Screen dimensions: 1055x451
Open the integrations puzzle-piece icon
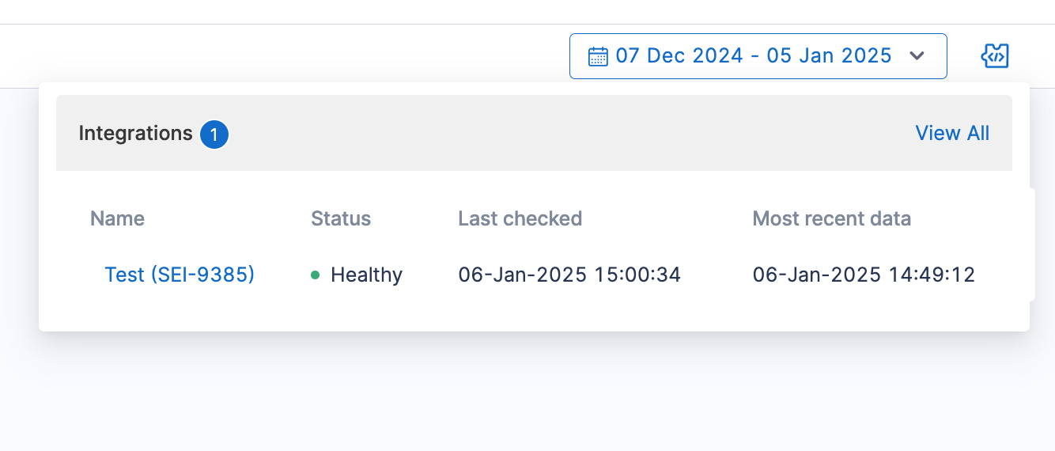995,56
